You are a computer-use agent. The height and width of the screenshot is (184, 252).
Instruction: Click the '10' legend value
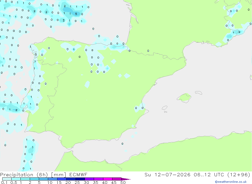pyautogui.click(x=50, y=182)
